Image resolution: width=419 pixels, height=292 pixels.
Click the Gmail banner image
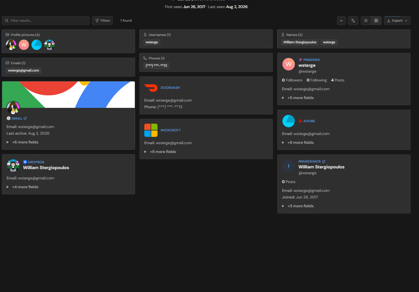tap(68, 95)
